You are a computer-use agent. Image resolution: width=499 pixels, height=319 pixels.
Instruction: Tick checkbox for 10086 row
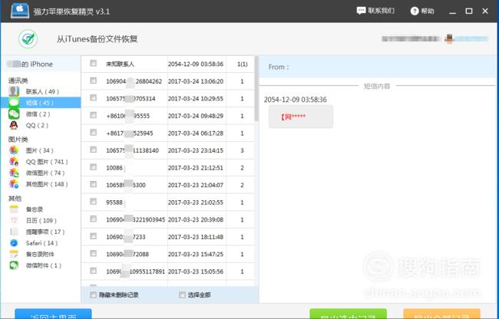pos(93,167)
